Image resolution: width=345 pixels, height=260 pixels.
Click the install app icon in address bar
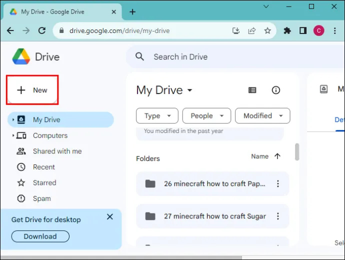coord(236,30)
